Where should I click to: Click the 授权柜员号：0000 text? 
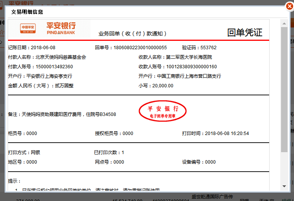coord(114,133)
